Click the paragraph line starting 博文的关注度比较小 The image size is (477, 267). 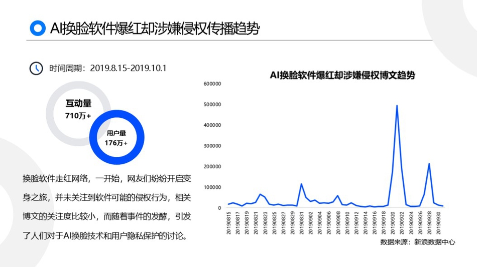[107, 216]
